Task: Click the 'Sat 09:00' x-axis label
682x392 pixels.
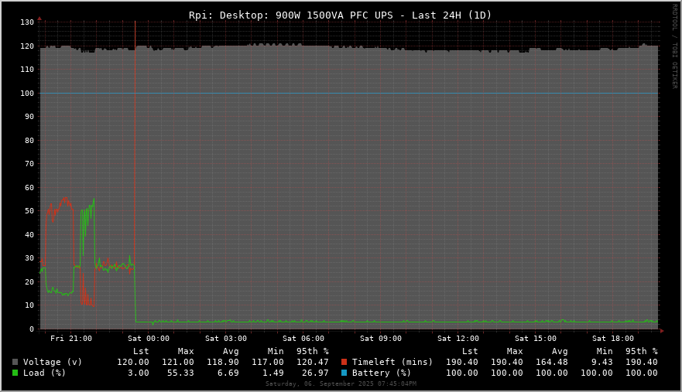Action: pyautogui.click(x=381, y=339)
